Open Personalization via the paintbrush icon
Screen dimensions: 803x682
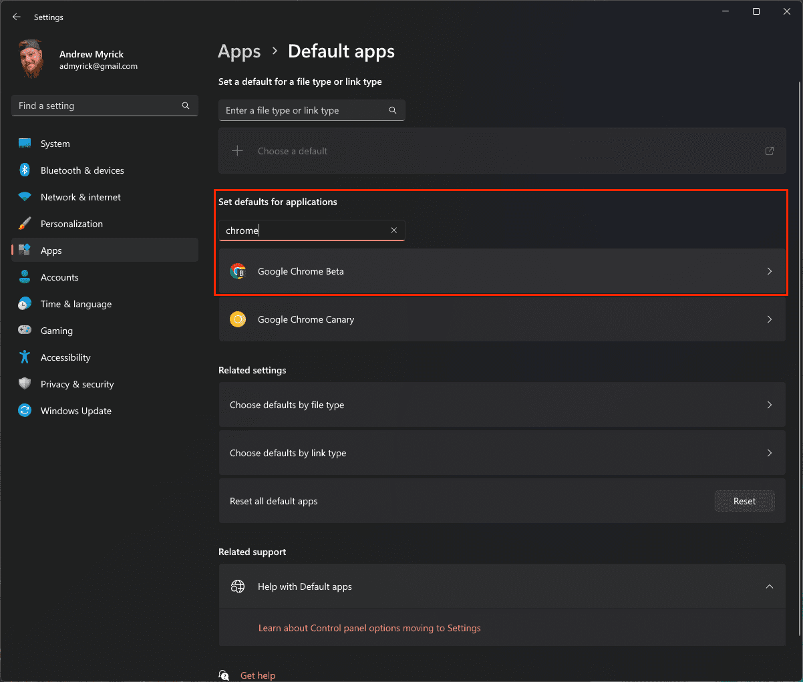coord(25,224)
